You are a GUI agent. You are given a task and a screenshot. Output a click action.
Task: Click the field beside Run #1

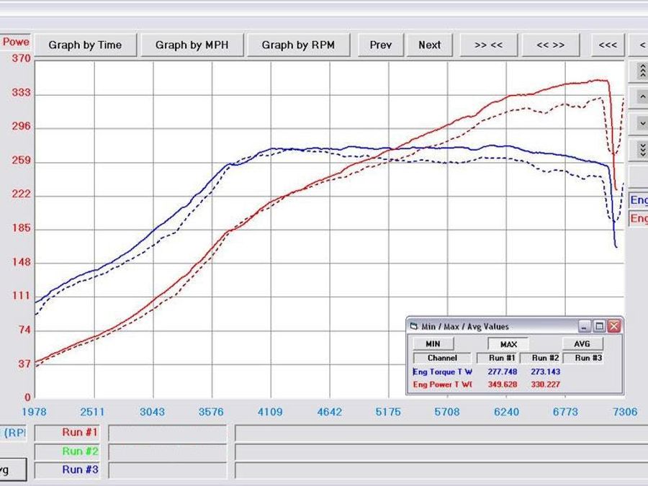(x=168, y=433)
